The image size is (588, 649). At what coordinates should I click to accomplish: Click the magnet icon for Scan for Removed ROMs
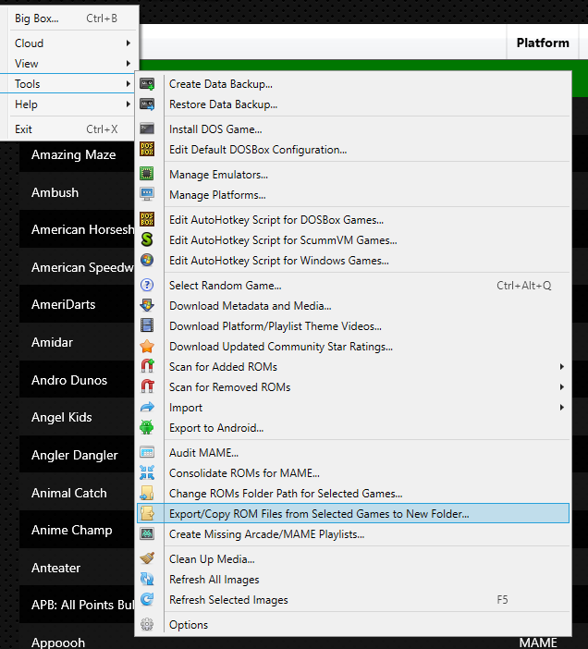(147, 386)
